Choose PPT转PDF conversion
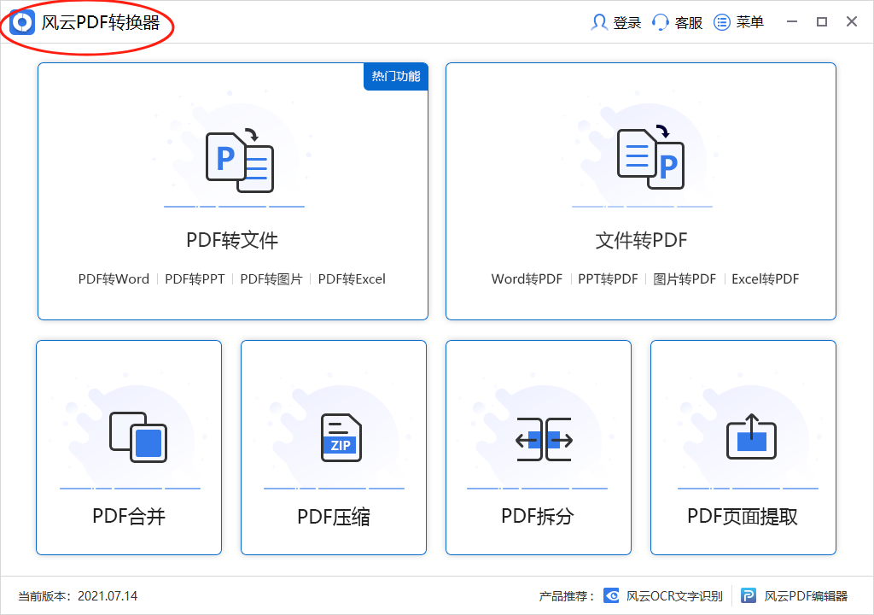 pos(608,279)
